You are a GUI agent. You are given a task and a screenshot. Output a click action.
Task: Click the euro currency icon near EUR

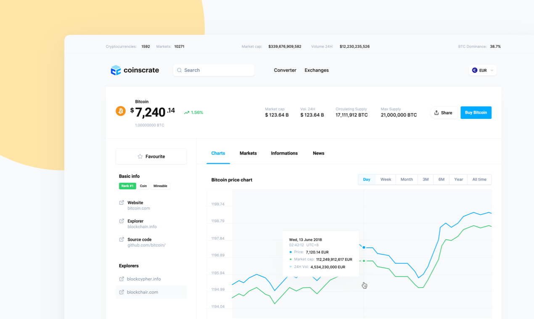pyautogui.click(x=476, y=70)
